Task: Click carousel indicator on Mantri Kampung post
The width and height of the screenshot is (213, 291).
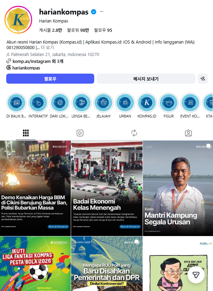Action: (x=209, y=146)
